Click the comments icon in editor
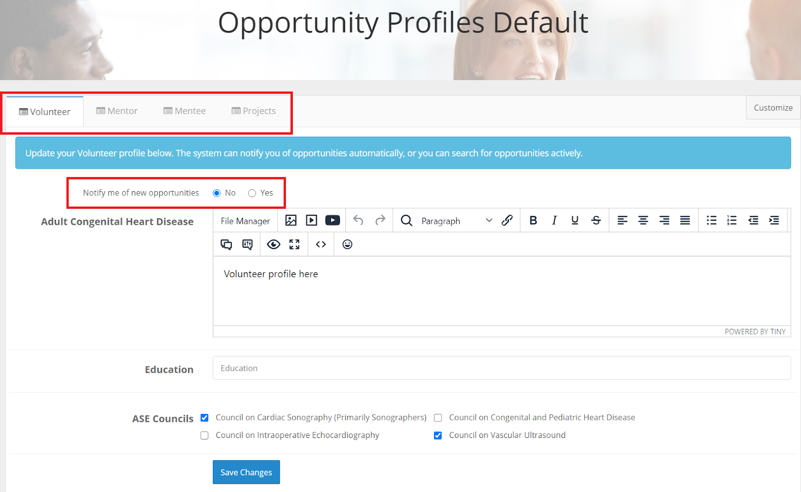 (226, 244)
